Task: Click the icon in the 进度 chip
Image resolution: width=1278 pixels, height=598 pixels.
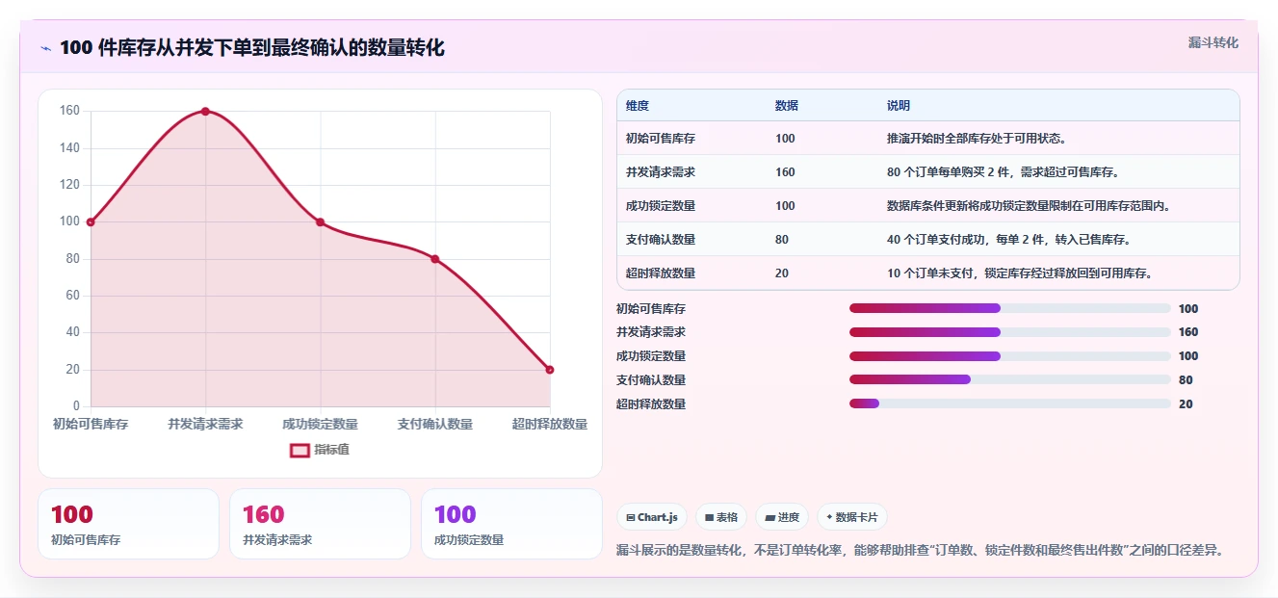Action: pyautogui.click(x=769, y=517)
